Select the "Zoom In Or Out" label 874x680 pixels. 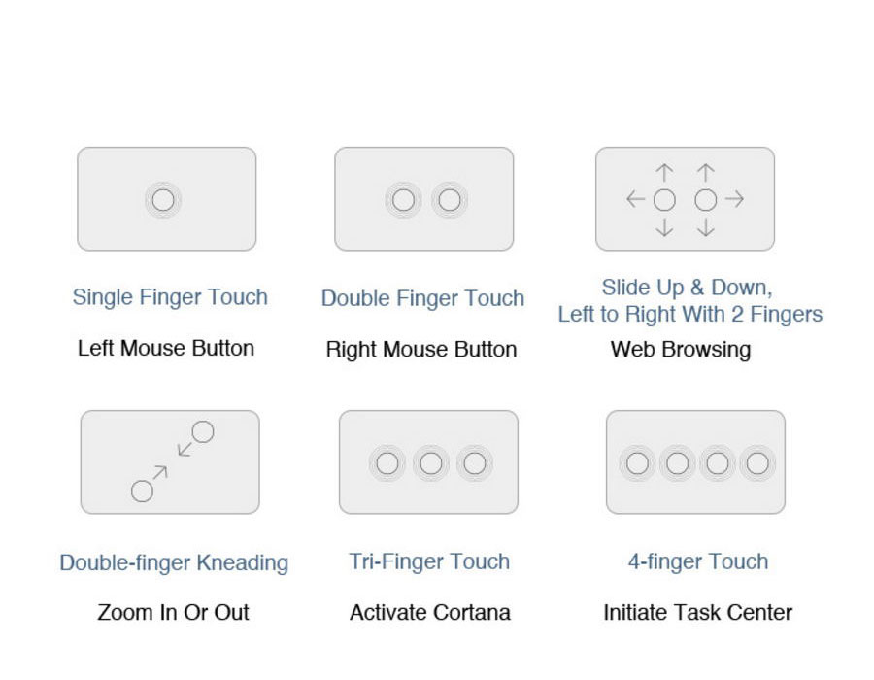173,612
